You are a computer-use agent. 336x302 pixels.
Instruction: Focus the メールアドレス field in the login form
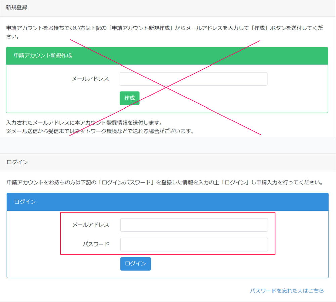point(194,225)
